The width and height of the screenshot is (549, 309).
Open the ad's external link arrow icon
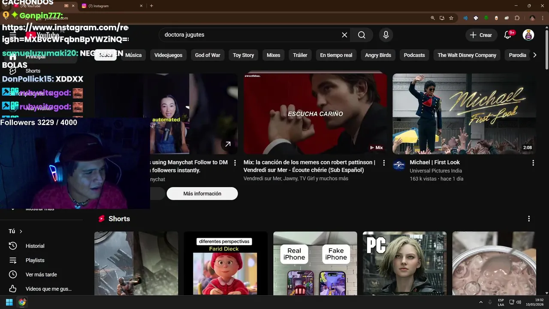228,144
